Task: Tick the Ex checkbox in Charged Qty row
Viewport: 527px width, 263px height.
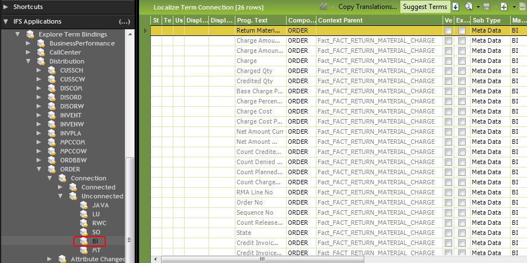Action: point(462,71)
